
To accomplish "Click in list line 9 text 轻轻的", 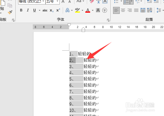I will 90,104.
